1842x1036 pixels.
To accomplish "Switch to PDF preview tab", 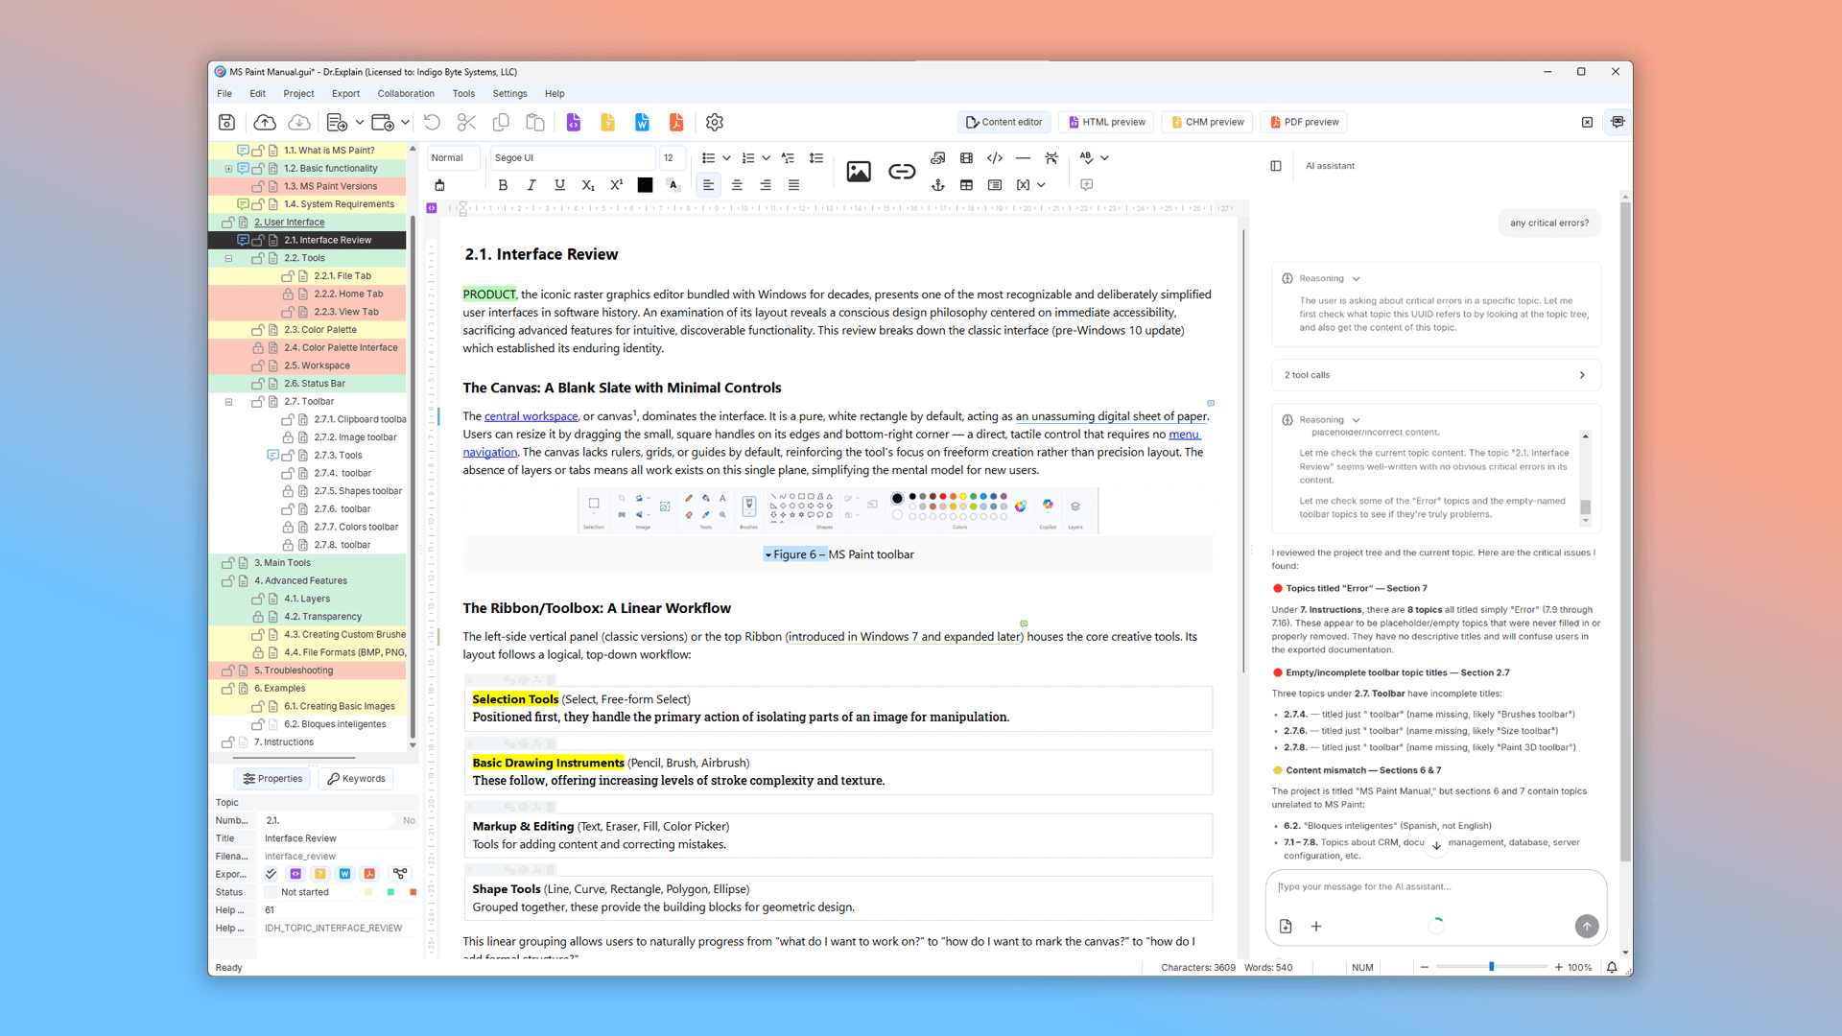I will (1303, 122).
